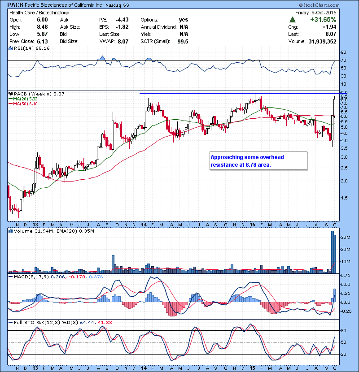Click the volume bars icon beside Volume label
This screenshot has width=359, height=372.
click(x=10, y=231)
